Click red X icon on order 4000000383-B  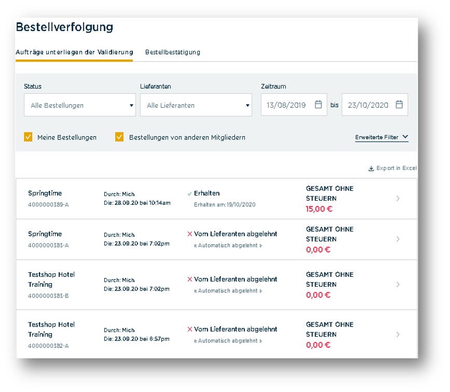pyautogui.click(x=190, y=279)
